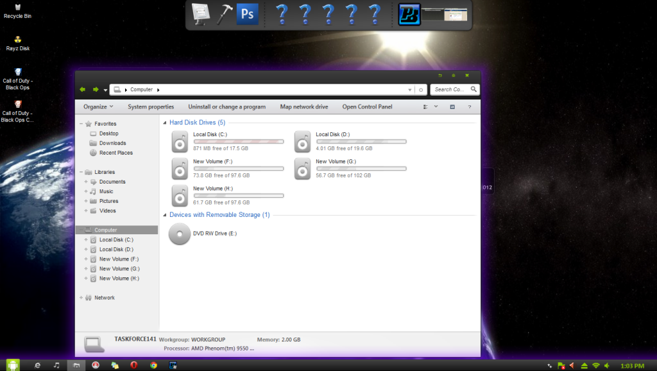Toggle the preview pane button
Screen dimensions: 657x371
click(452, 107)
